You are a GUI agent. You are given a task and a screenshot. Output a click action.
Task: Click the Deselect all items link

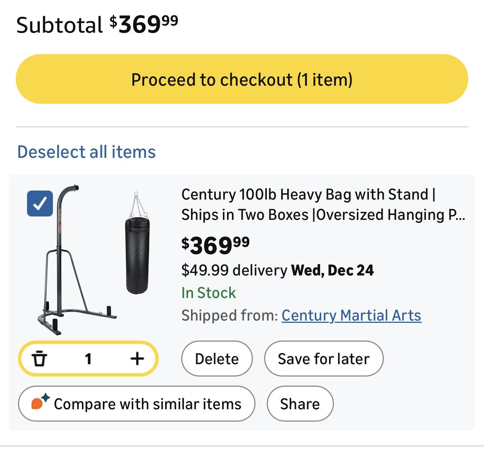(86, 152)
